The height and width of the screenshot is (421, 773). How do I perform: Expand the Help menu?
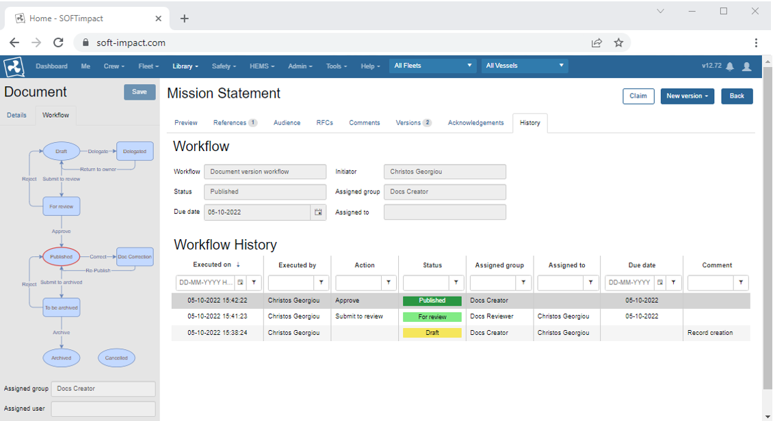pyautogui.click(x=370, y=66)
